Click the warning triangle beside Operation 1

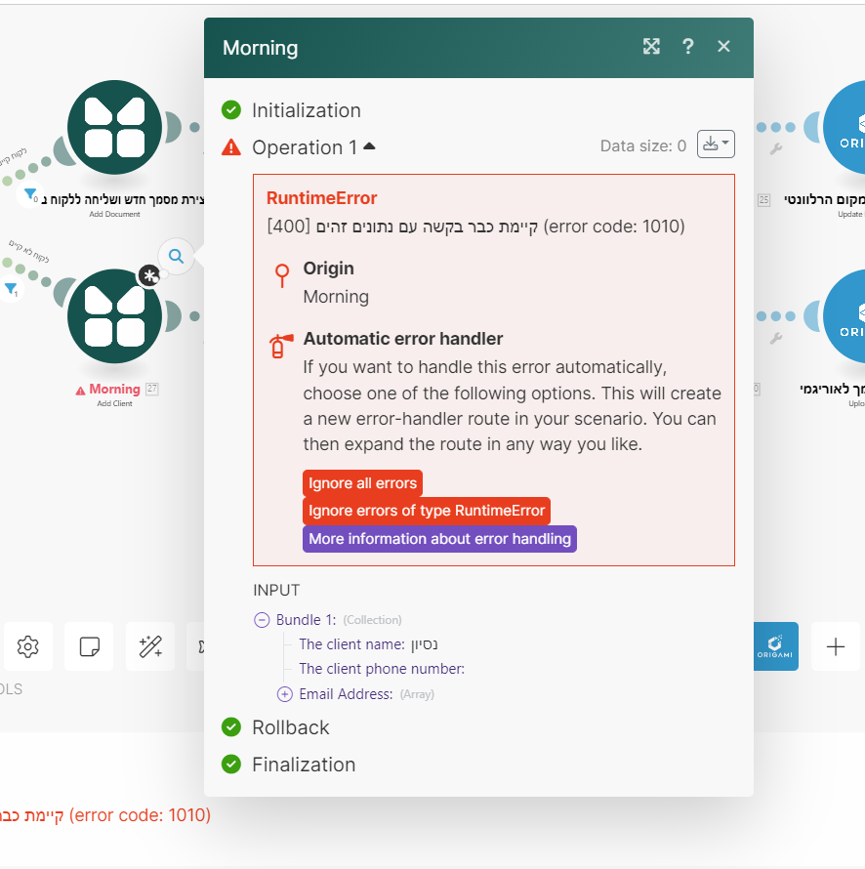[x=231, y=147]
